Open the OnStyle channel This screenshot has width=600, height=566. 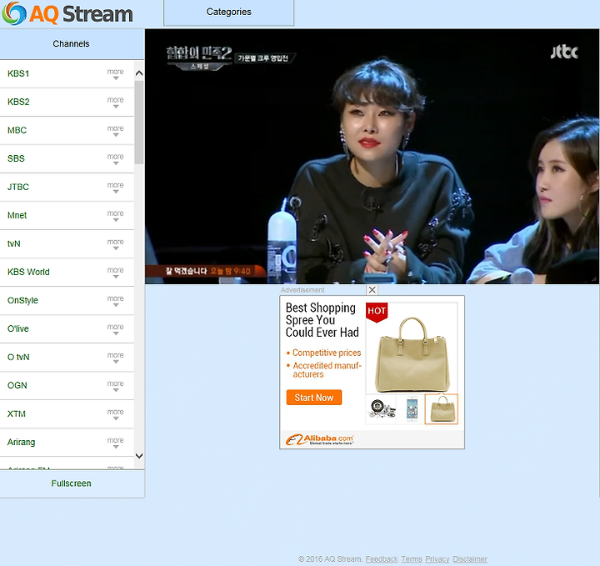tap(23, 300)
